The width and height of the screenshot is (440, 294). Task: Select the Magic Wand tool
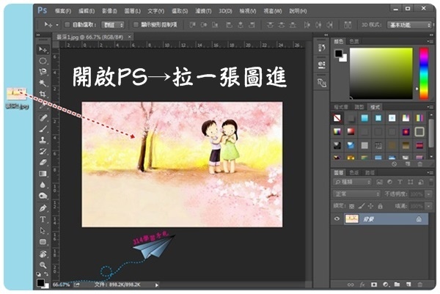pyautogui.click(x=43, y=83)
